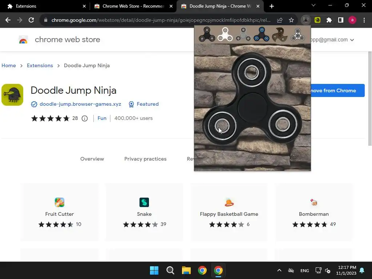Open the Snake extension card

[x=144, y=212]
